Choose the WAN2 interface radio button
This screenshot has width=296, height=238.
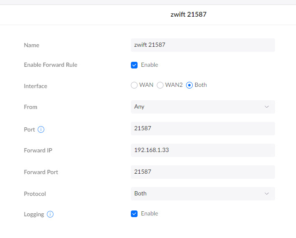point(160,85)
